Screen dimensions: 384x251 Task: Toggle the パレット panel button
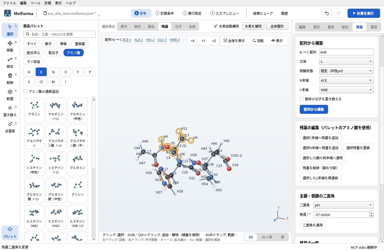point(10,233)
